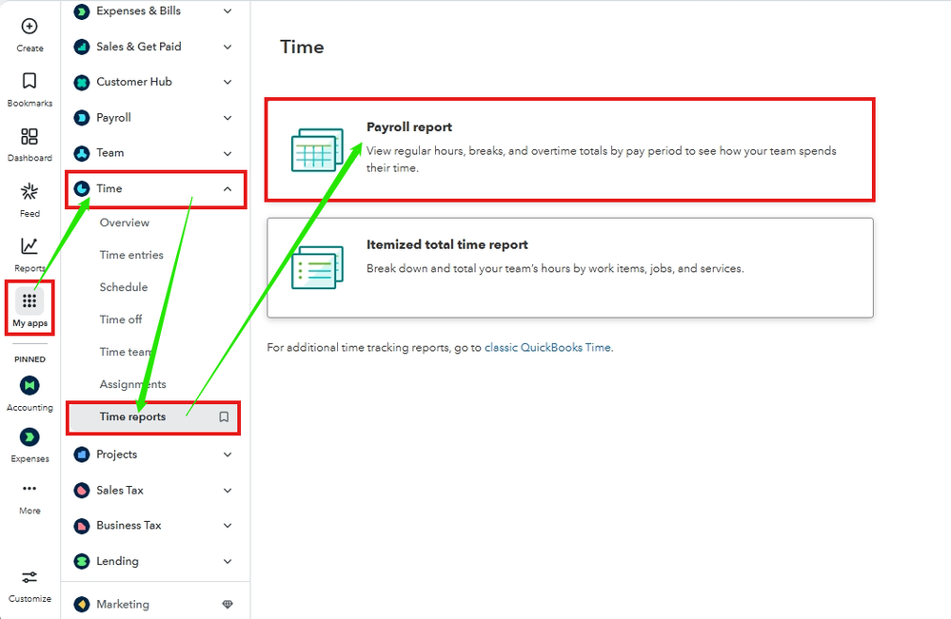Screen dimensions: 951x619
Task: Click the Customer Hub app icon
Action: pyautogui.click(x=81, y=82)
